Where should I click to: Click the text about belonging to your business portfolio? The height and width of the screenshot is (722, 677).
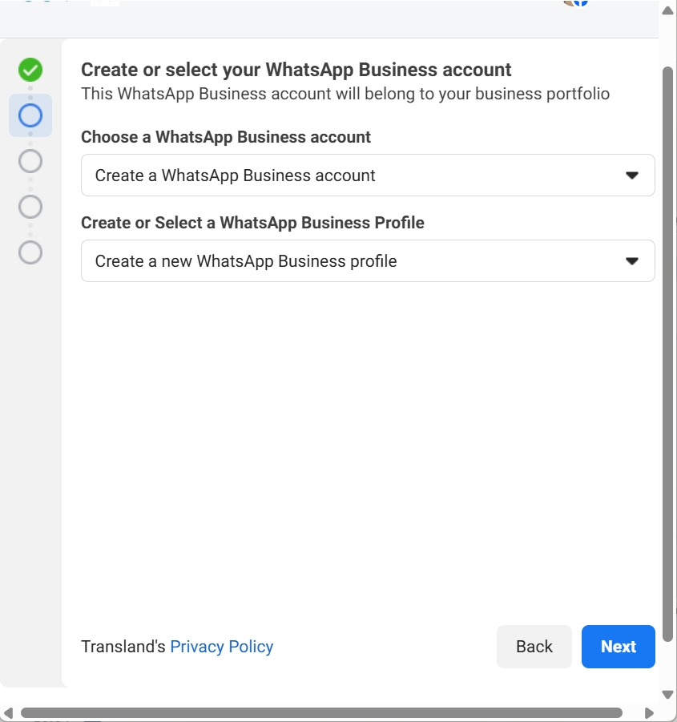(x=345, y=94)
